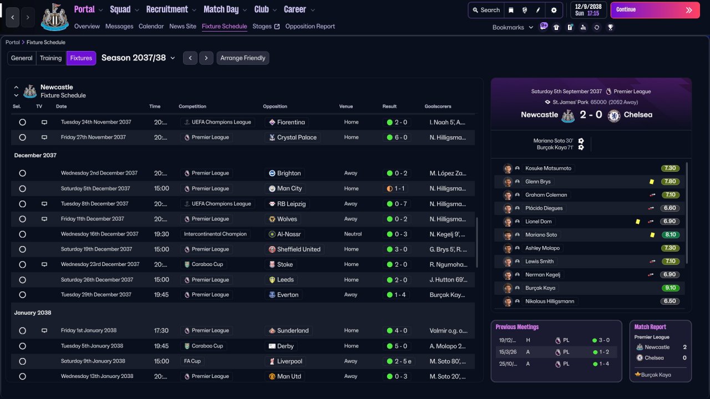Open the settings gear icon
Screen dimensions: 710x399
tap(554, 10)
